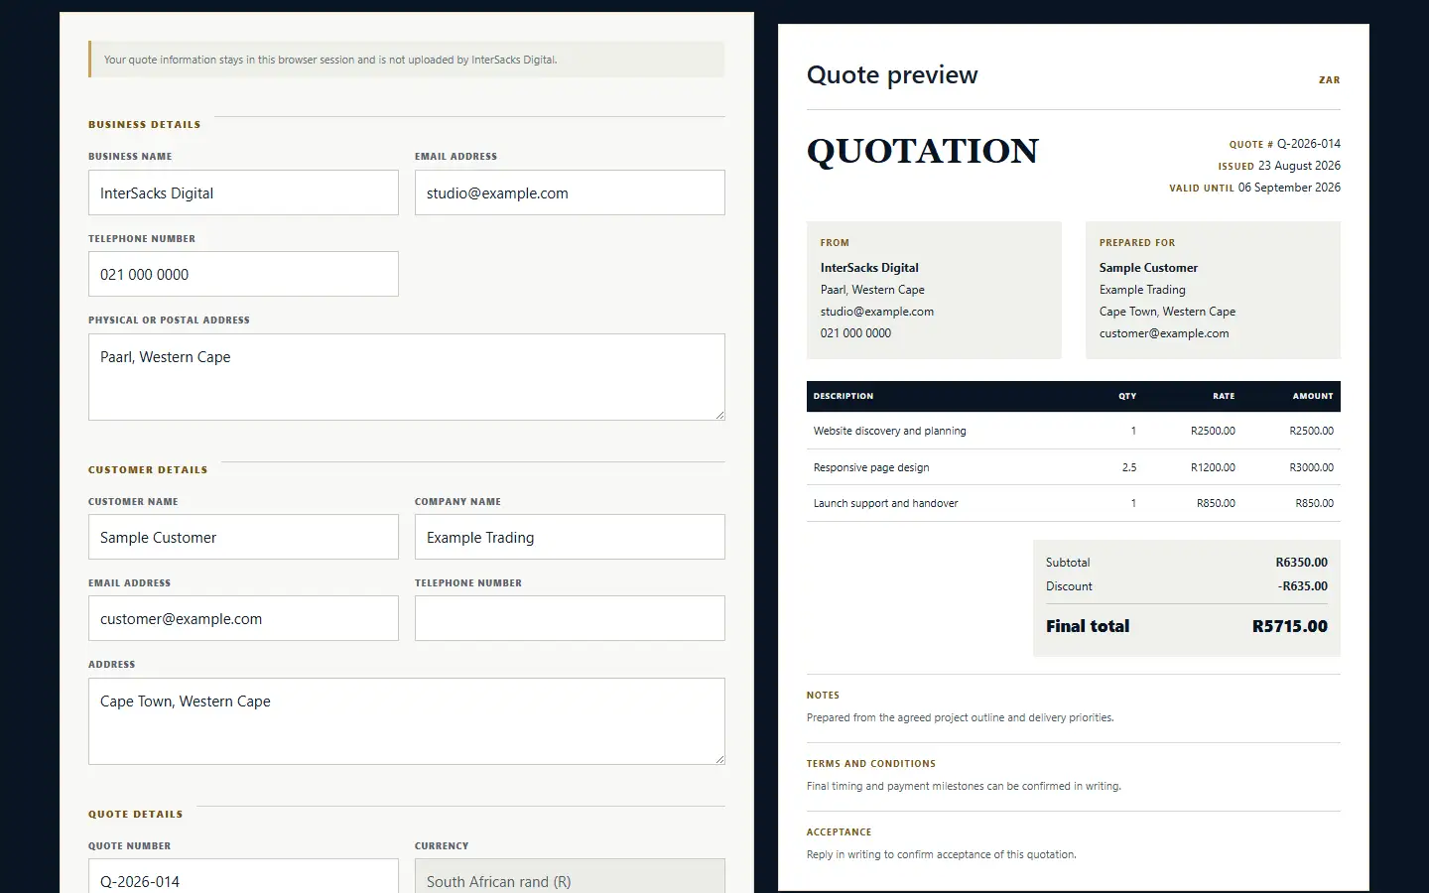
Task: Click the Customer Details section heading
Action: coord(148,470)
